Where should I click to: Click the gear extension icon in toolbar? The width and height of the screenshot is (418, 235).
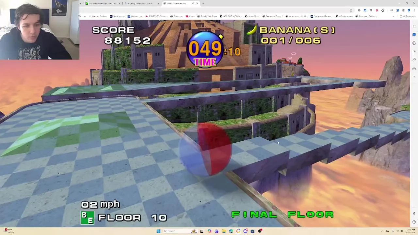pyautogui.click(x=359, y=10)
